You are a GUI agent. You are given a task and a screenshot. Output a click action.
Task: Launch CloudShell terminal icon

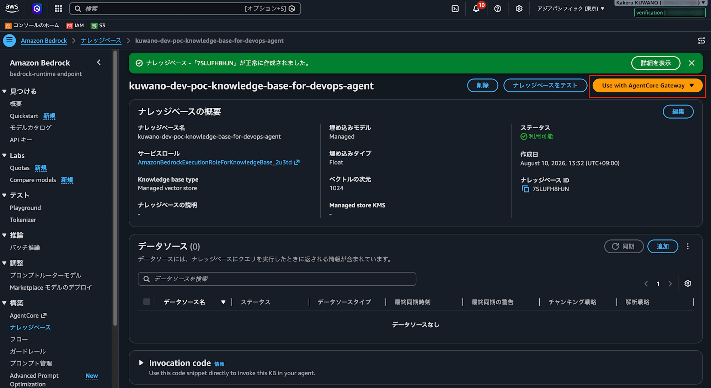455,9
